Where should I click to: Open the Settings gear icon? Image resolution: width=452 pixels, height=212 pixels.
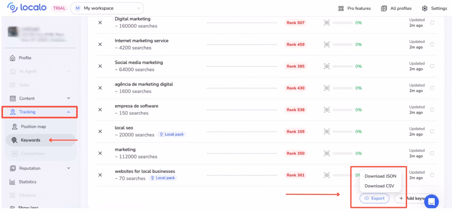pyautogui.click(x=425, y=8)
